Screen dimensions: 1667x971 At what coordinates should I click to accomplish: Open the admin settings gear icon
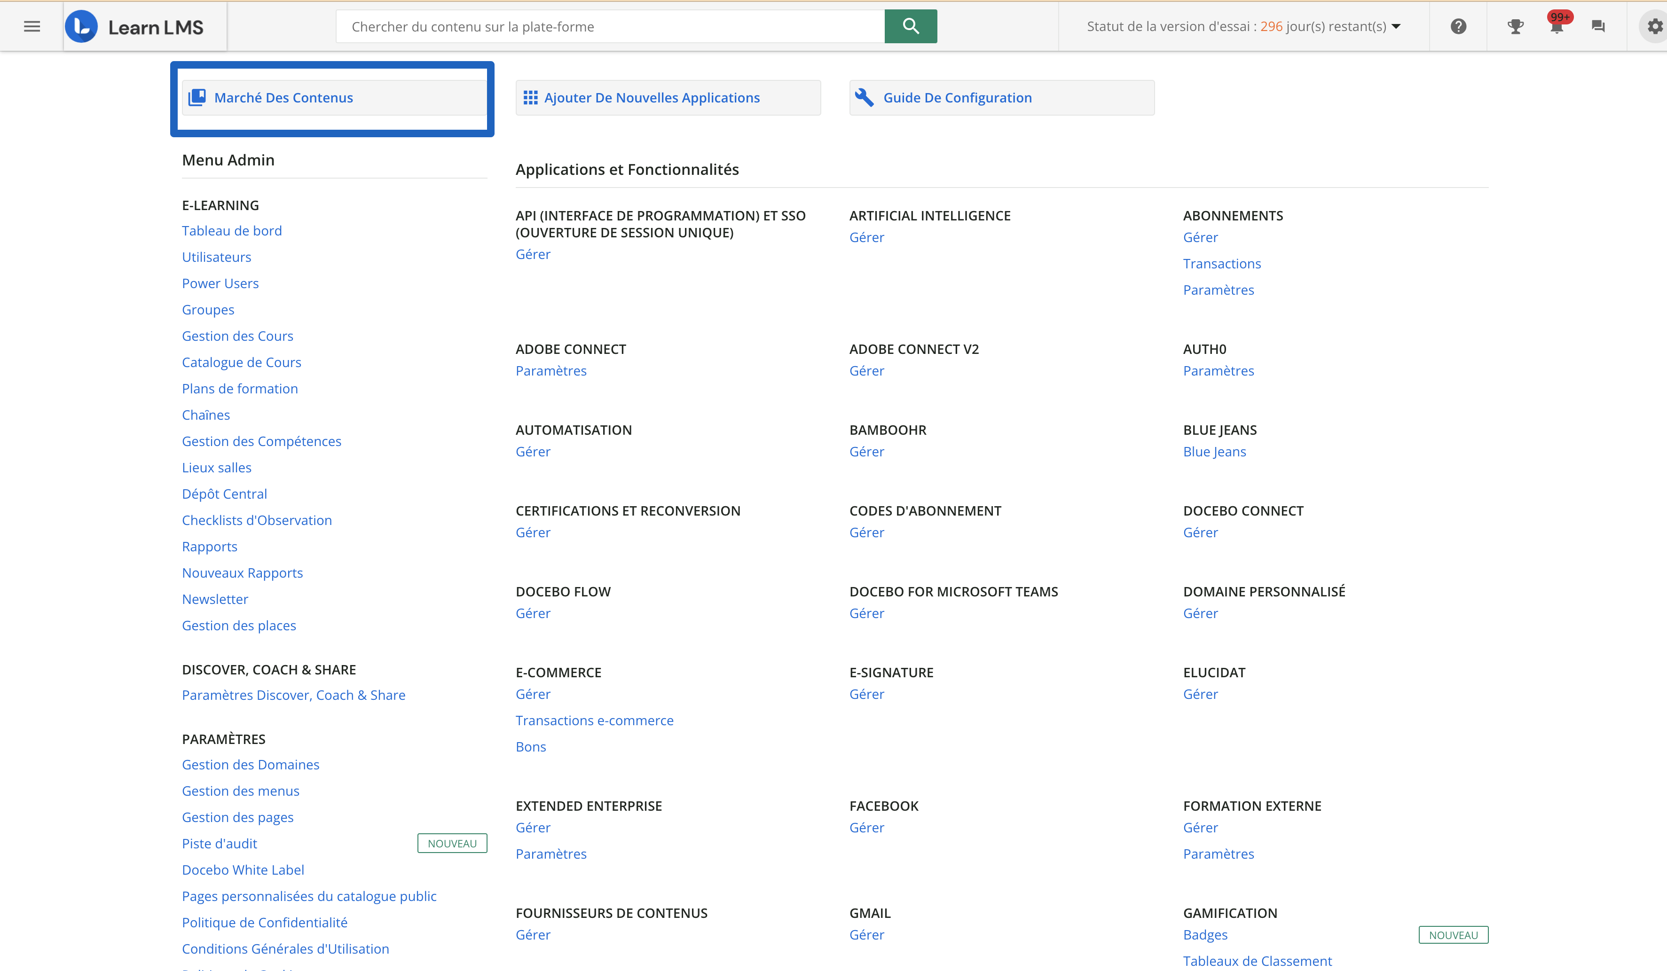pyautogui.click(x=1654, y=26)
